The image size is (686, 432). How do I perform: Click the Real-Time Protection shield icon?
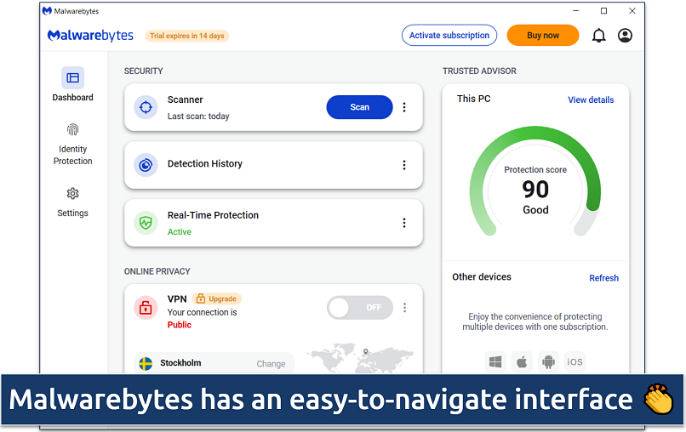146,223
